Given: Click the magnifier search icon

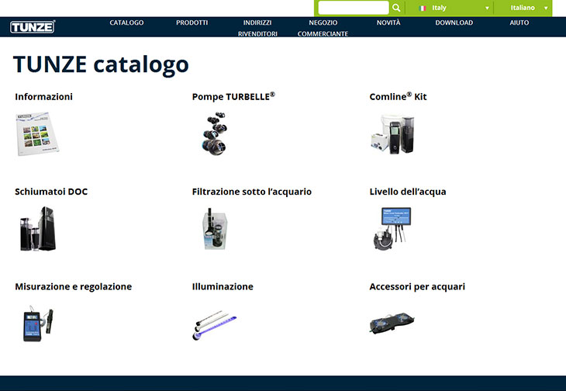Looking at the screenshot, I should [x=396, y=8].
